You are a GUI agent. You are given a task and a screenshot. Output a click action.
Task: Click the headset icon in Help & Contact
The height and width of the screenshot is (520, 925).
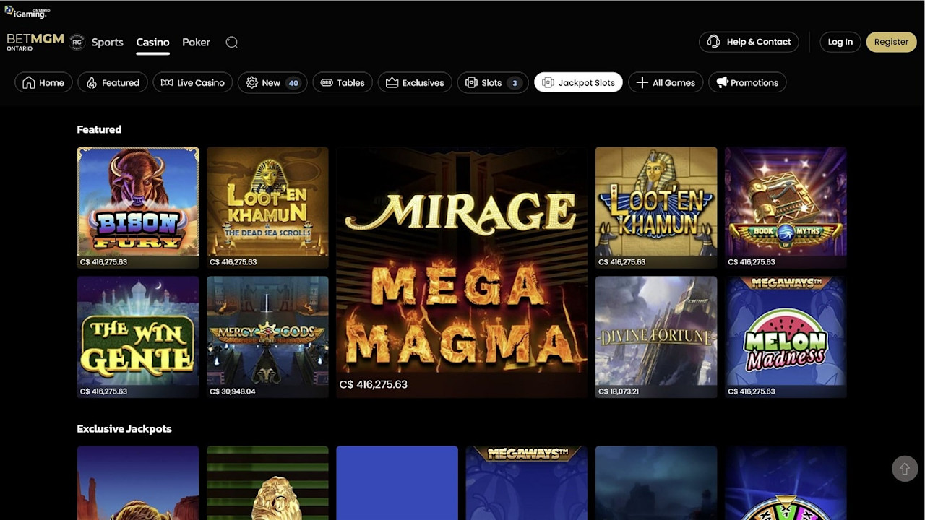[713, 42]
